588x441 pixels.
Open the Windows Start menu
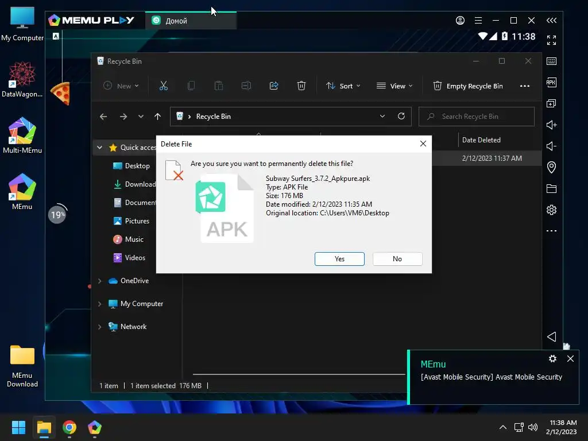(18, 427)
